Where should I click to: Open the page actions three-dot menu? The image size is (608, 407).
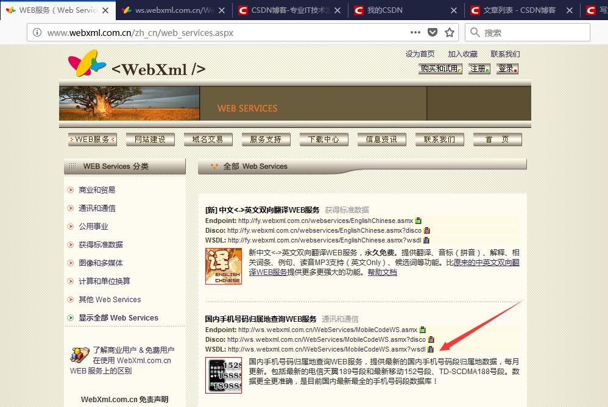click(x=415, y=32)
